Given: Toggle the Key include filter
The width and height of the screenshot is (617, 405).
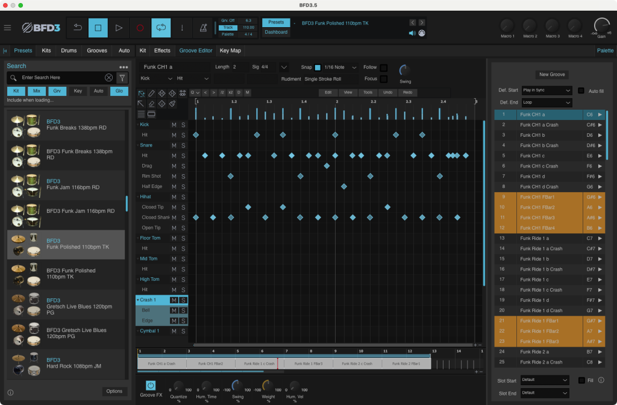Looking at the screenshot, I should (78, 91).
